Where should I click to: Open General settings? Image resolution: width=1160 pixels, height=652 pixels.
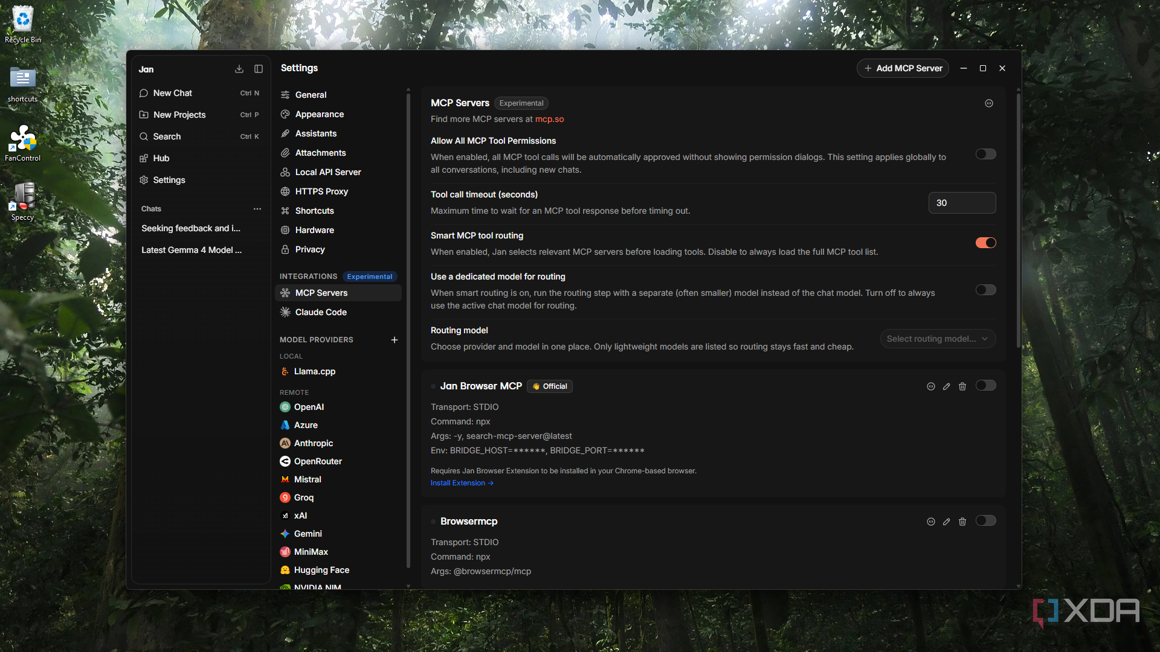(x=338, y=95)
